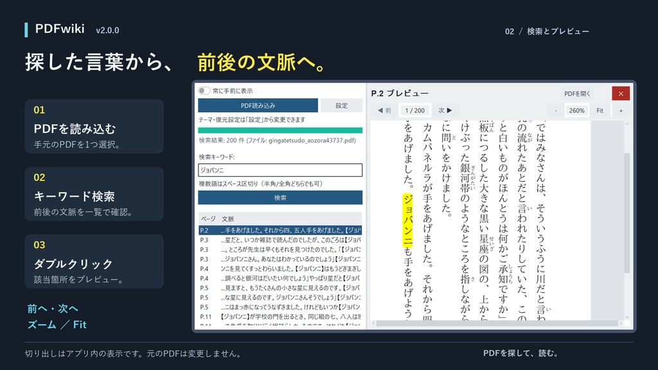Click the 01 PDFを読み込む card
Image resolution: width=658 pixels, height=370 pixels.
[94, 127]
